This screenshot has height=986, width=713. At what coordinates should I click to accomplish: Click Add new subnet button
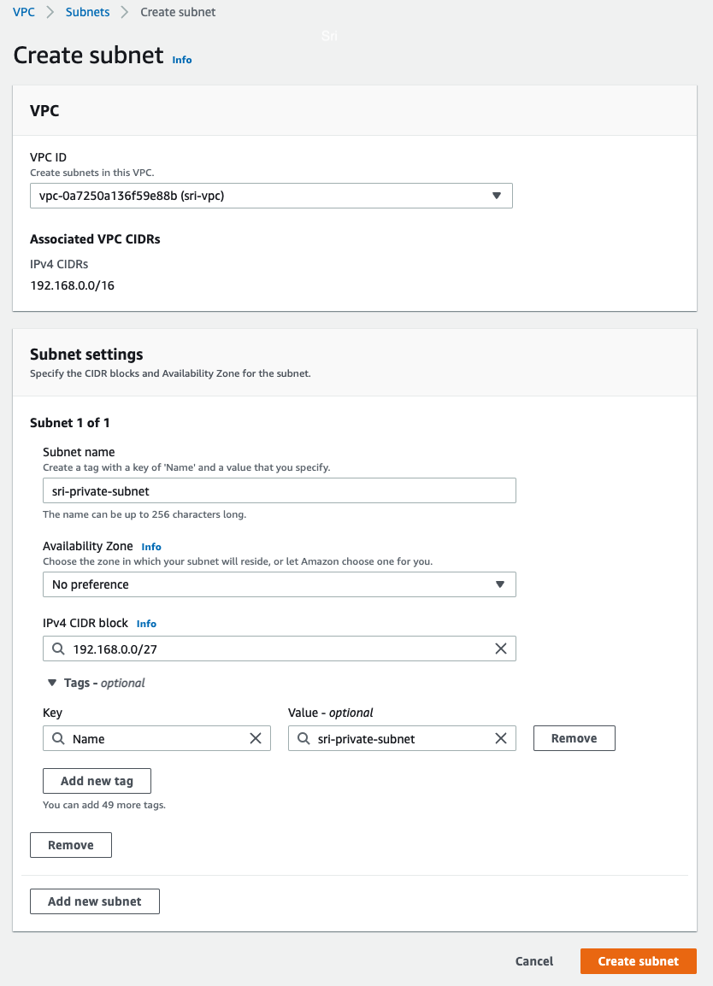tap(95, 901)
